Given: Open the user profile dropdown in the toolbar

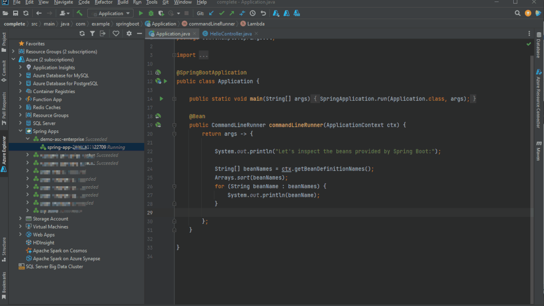Looking at the screenshot, I should (x=65, y=13).
